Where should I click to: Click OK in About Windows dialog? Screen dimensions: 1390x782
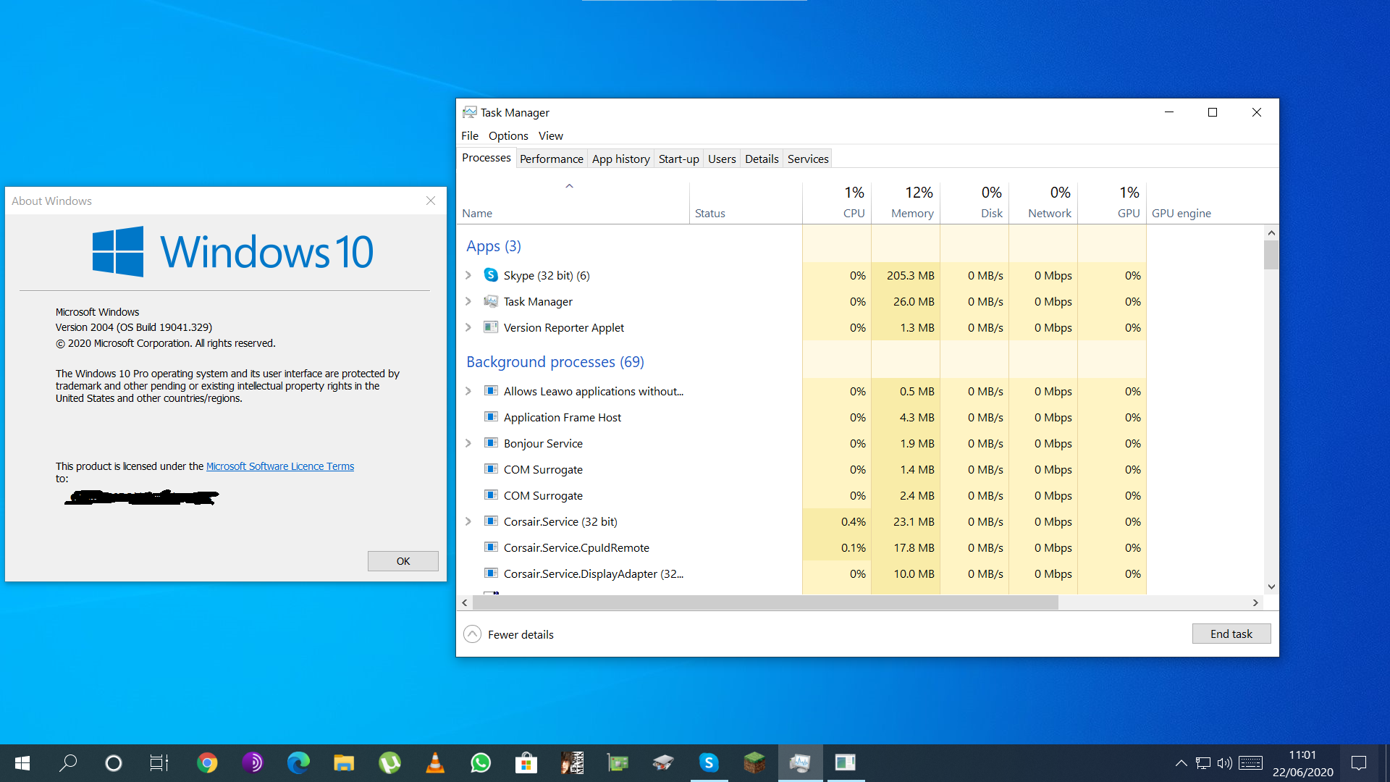pos(403,561)
